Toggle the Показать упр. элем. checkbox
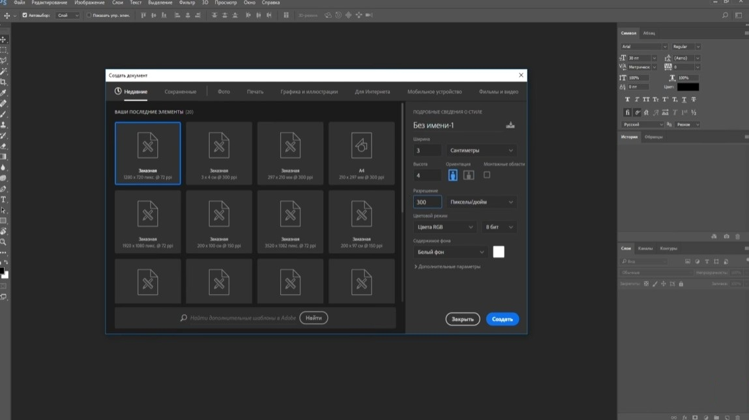This screenshot has height=420, width=749. [x=89, y=15]
